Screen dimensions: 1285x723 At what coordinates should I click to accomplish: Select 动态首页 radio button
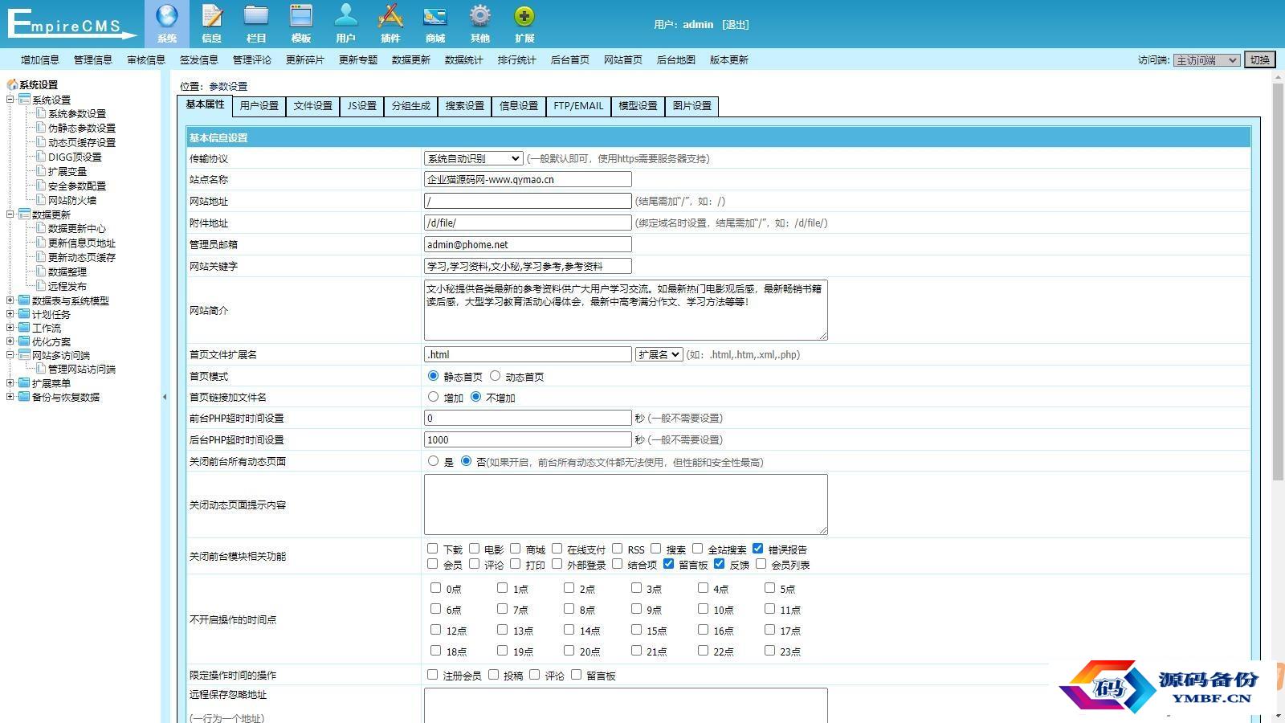click(495, 375)
